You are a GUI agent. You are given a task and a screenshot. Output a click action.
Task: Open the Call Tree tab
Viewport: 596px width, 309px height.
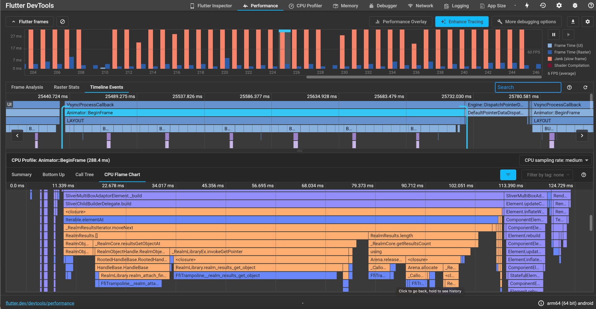tap(84, 174)
